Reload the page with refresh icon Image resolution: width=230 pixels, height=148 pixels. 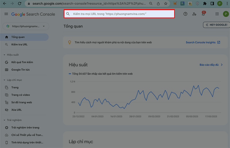coord(20,3)
